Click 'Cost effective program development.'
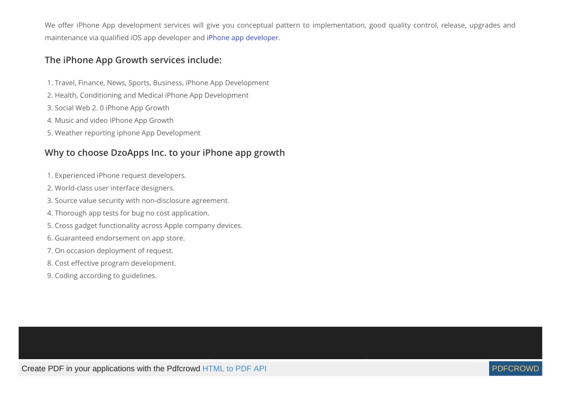Viewport: 561px width, 397px height. coord(115,263)
